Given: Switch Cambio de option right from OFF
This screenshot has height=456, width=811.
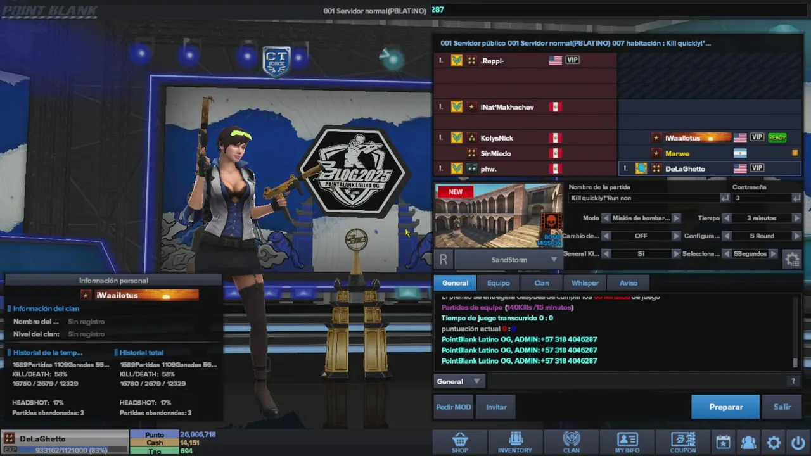Looking at the screenshot, I should pos(676,236).
